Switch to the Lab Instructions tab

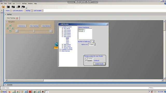[x=18, y=11]
